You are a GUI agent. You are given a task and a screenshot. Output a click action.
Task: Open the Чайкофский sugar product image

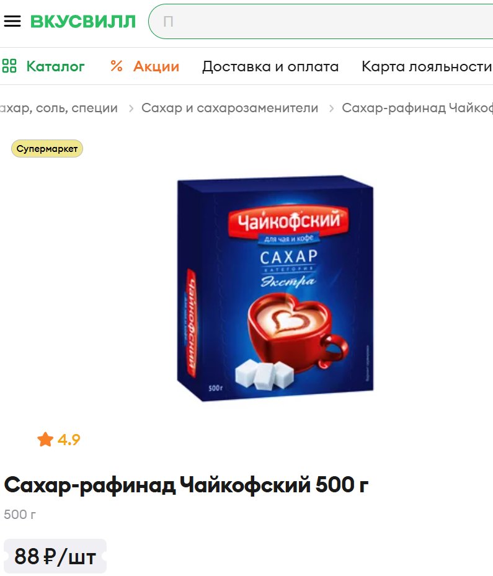(x=275, y=288)
